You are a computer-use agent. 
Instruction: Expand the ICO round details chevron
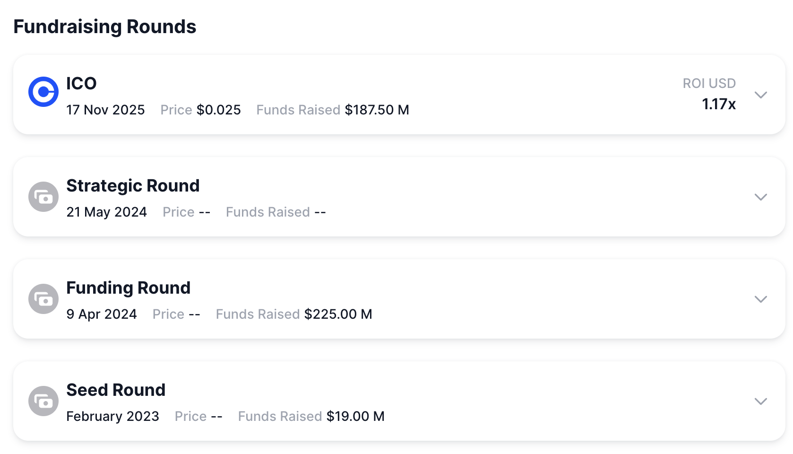(760, 95)
